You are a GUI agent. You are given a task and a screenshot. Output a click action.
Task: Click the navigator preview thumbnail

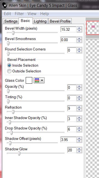click(92, 28)
